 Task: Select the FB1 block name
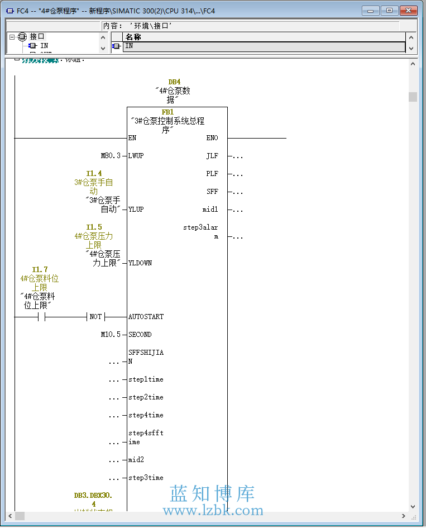tap(167, 112)
